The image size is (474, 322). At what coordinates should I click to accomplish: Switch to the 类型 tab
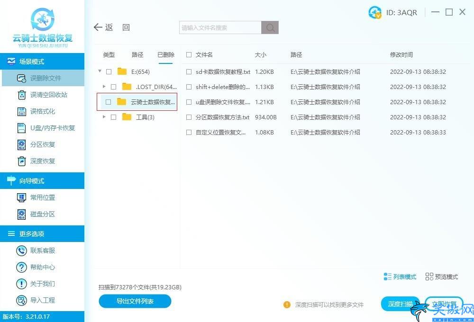point(109,54)
